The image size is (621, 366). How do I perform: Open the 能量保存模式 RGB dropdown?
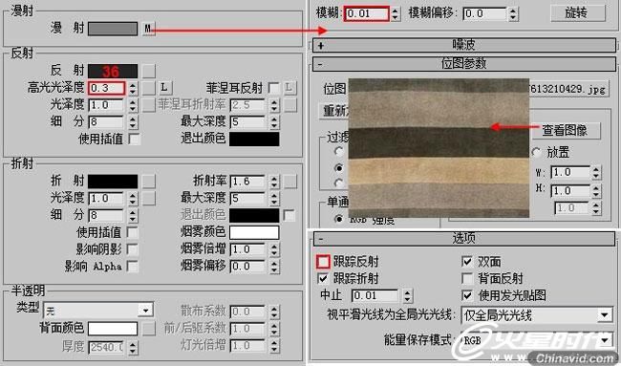(537, 340)
